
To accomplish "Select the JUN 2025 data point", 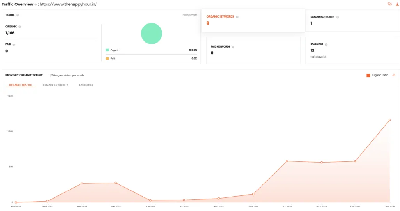I will click(150, 200).
